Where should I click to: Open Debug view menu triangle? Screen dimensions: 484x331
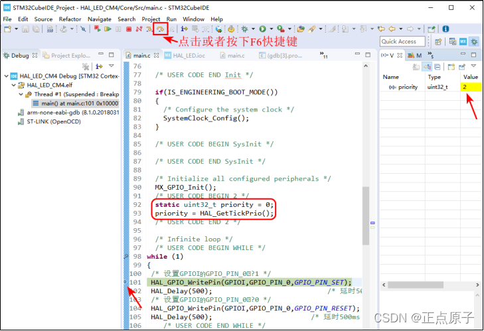[112, 66]
